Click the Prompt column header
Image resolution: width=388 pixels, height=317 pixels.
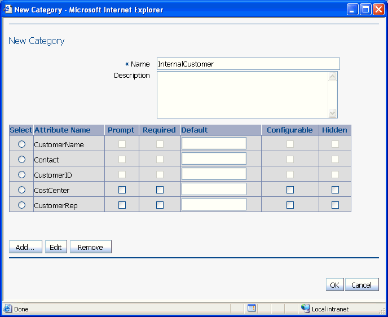[121, 130]
